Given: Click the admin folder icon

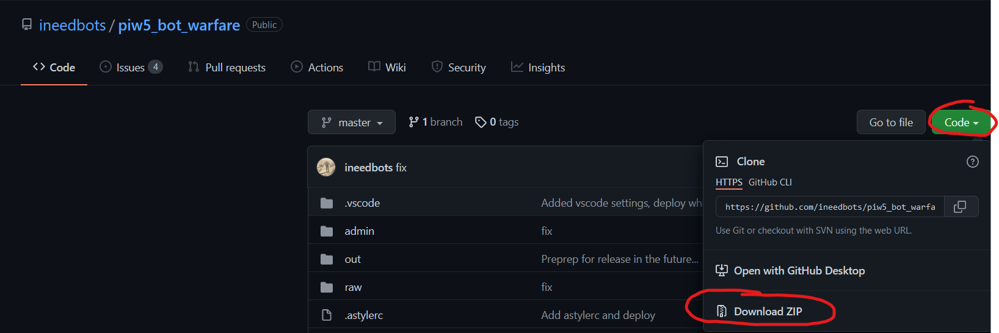Looking at the screenshot, I should click(327, 231).
